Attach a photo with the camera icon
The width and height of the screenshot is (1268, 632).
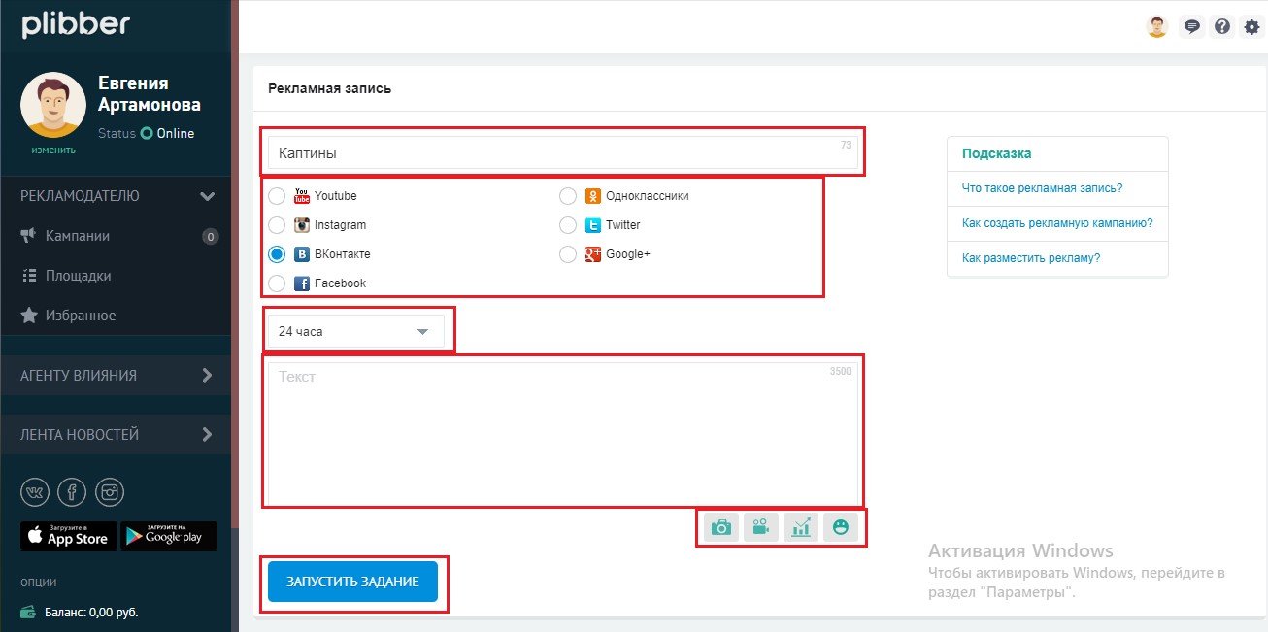pyautogui.click(x=721, y=527)
